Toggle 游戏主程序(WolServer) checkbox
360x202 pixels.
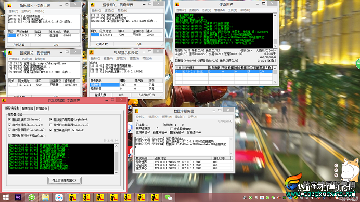point(9,125)
